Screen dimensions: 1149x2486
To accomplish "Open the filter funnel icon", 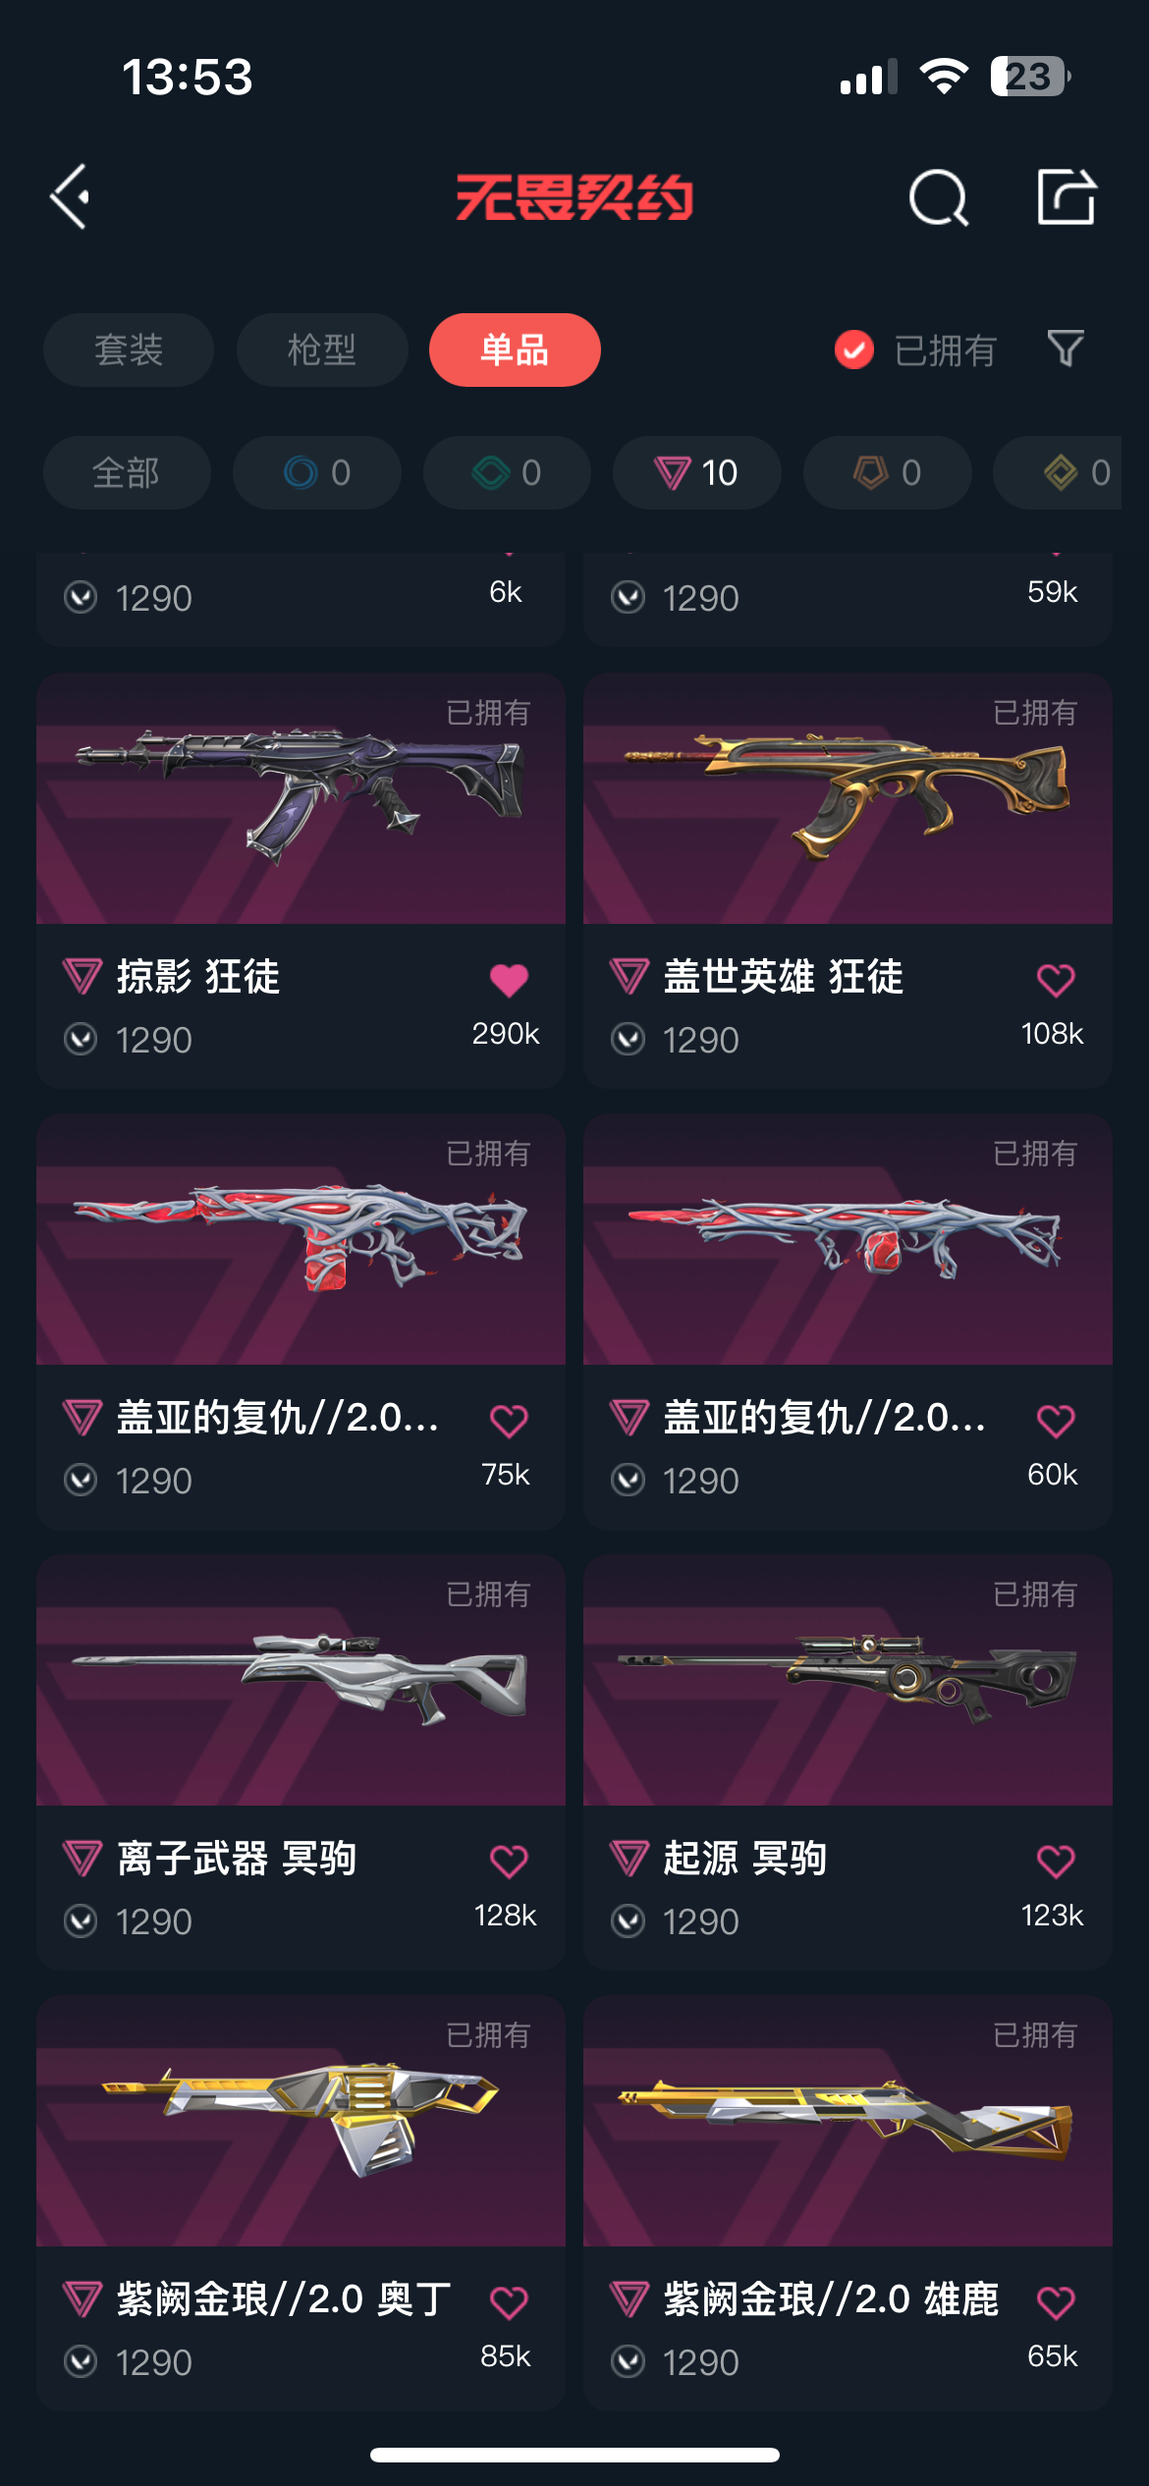I will coord(1066,349).
